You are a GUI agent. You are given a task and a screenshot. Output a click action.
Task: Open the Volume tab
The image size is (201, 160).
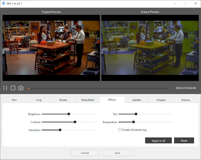185,100
